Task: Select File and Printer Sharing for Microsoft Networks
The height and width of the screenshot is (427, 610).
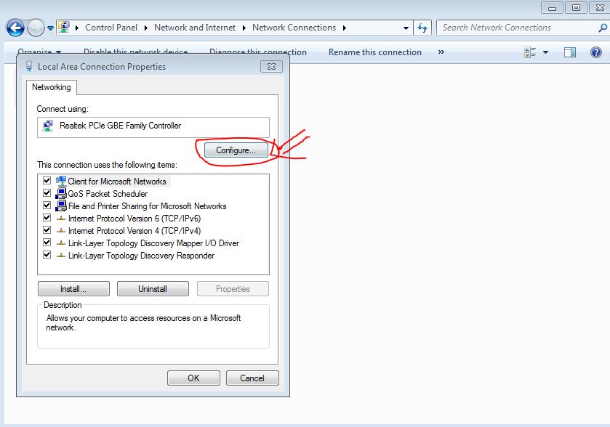Action: click(x=147, y=206)
